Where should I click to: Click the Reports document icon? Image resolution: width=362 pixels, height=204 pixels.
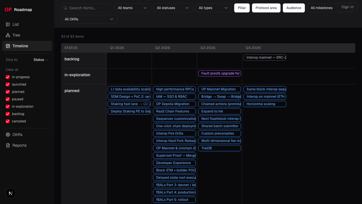[x=8, y=145]
